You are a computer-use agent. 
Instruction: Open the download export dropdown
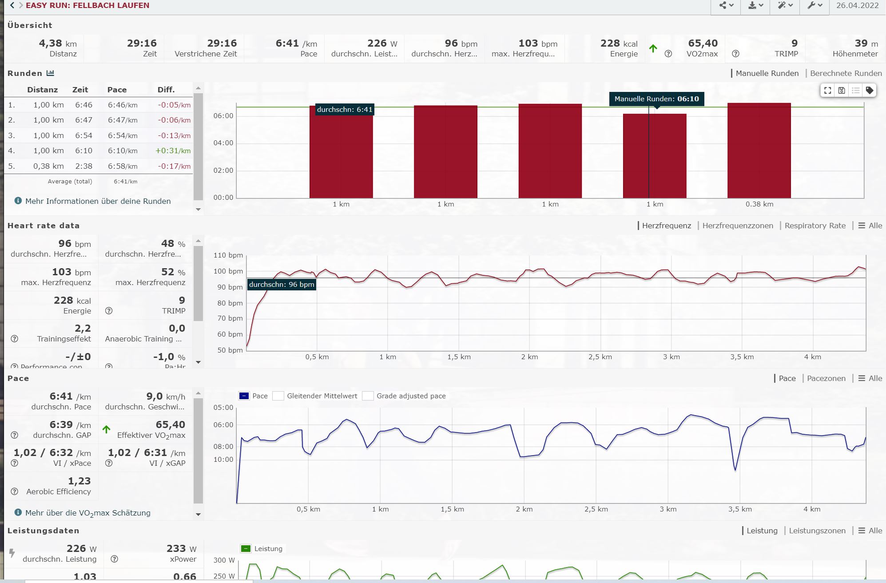pos(755,6)
